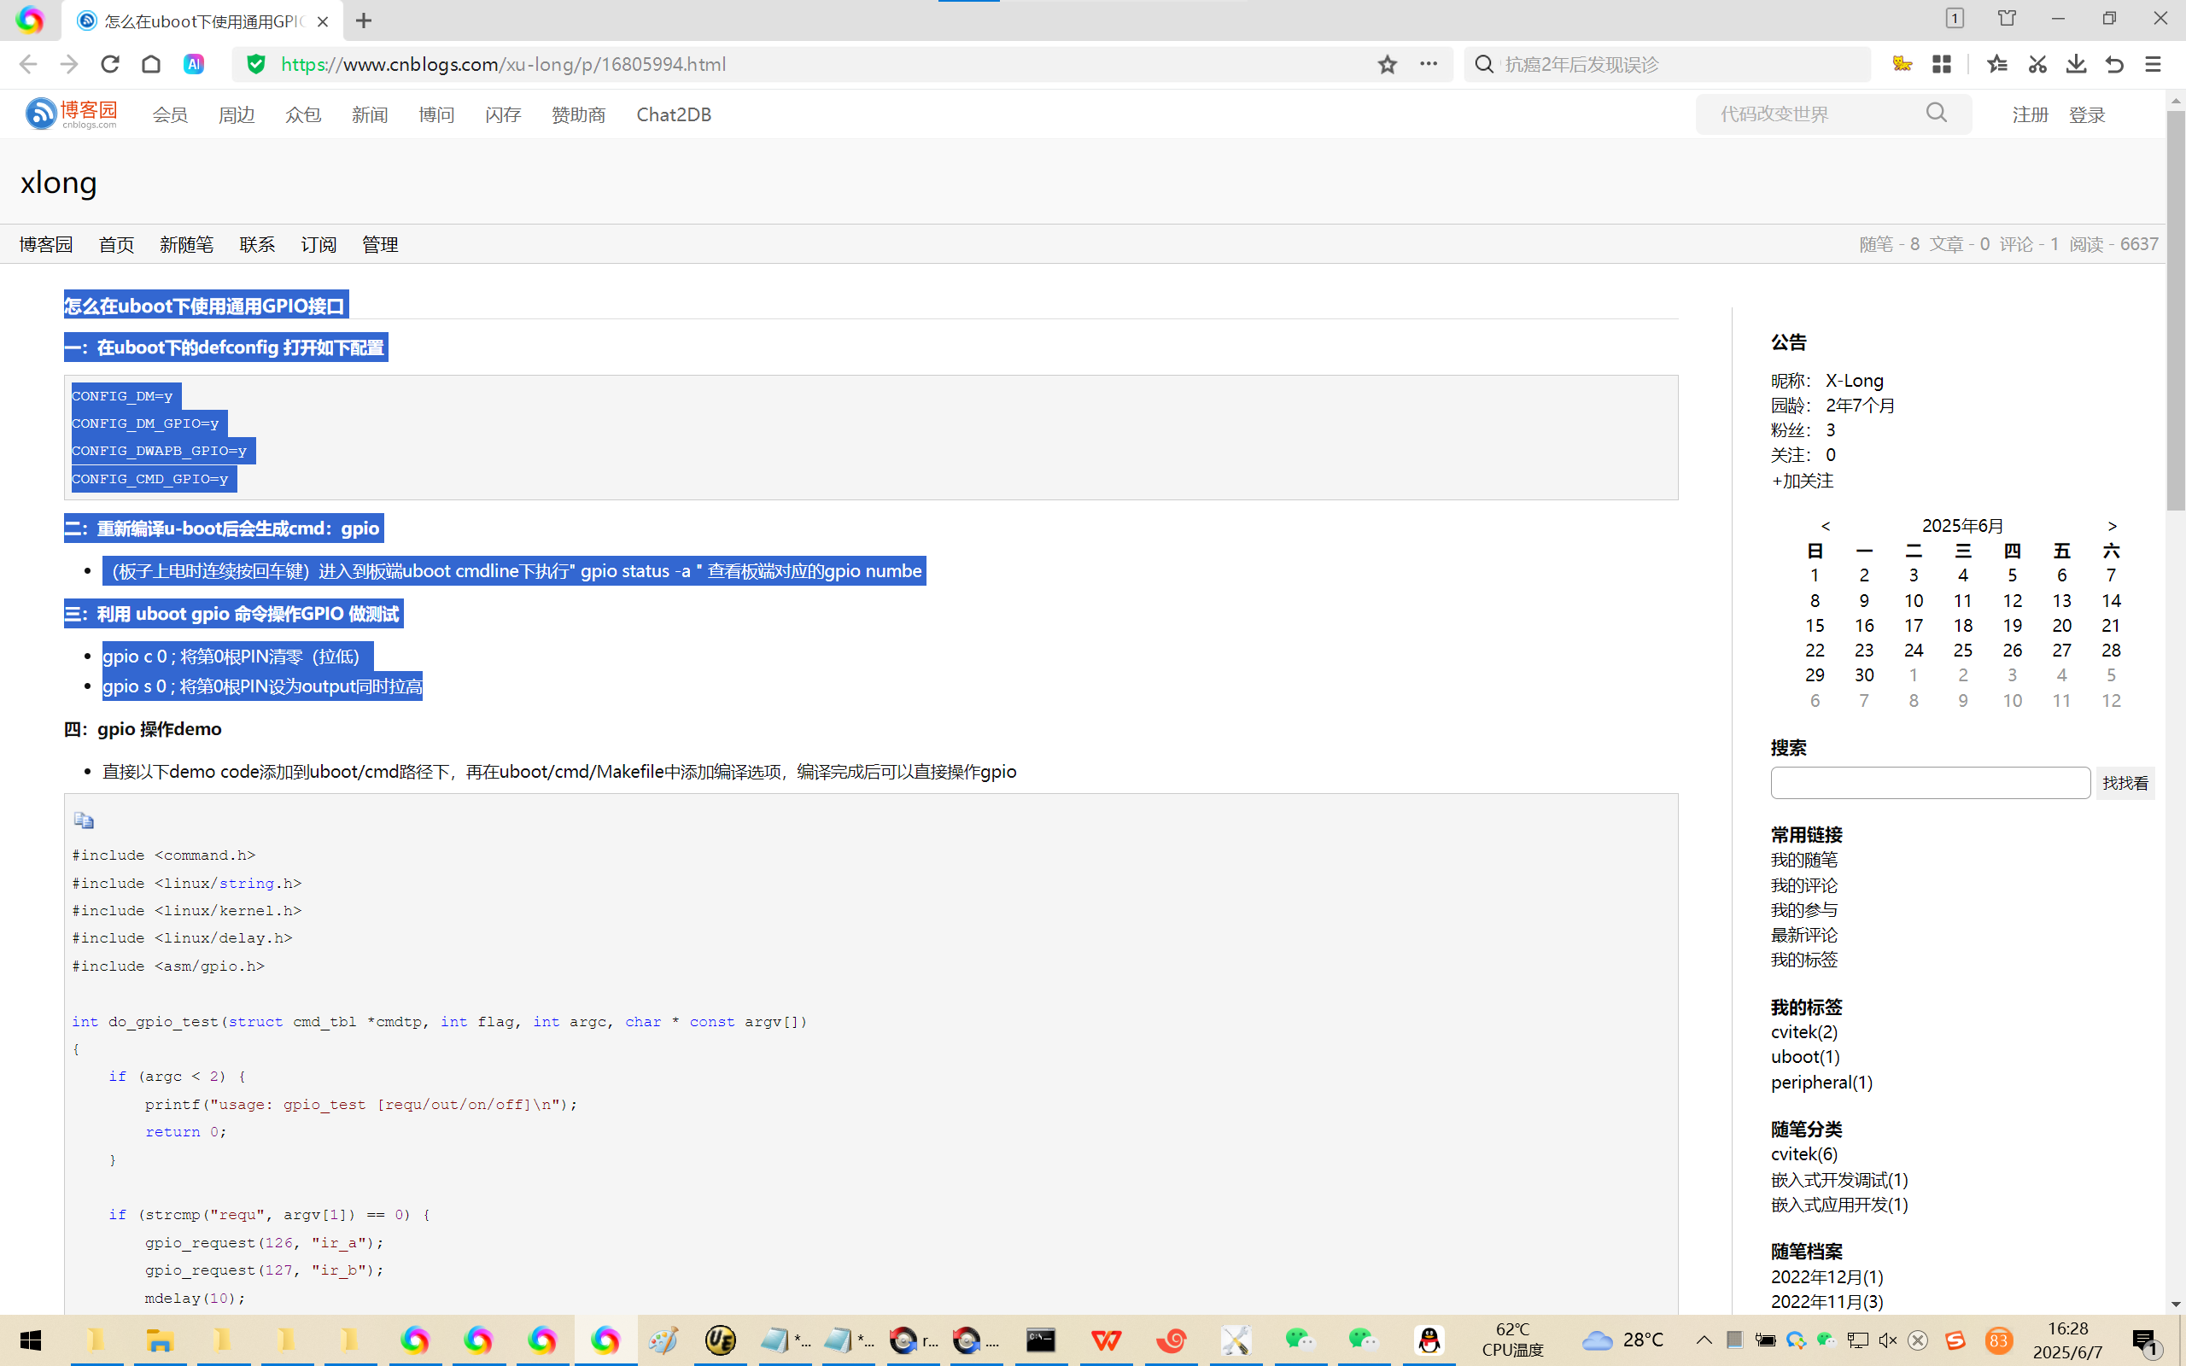This screenshot has width=2186, height=1366.
Task: Click the browser reload icon
Action: (110, 64)
